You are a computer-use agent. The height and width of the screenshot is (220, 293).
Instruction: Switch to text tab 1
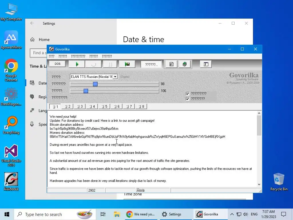point(55,107)
